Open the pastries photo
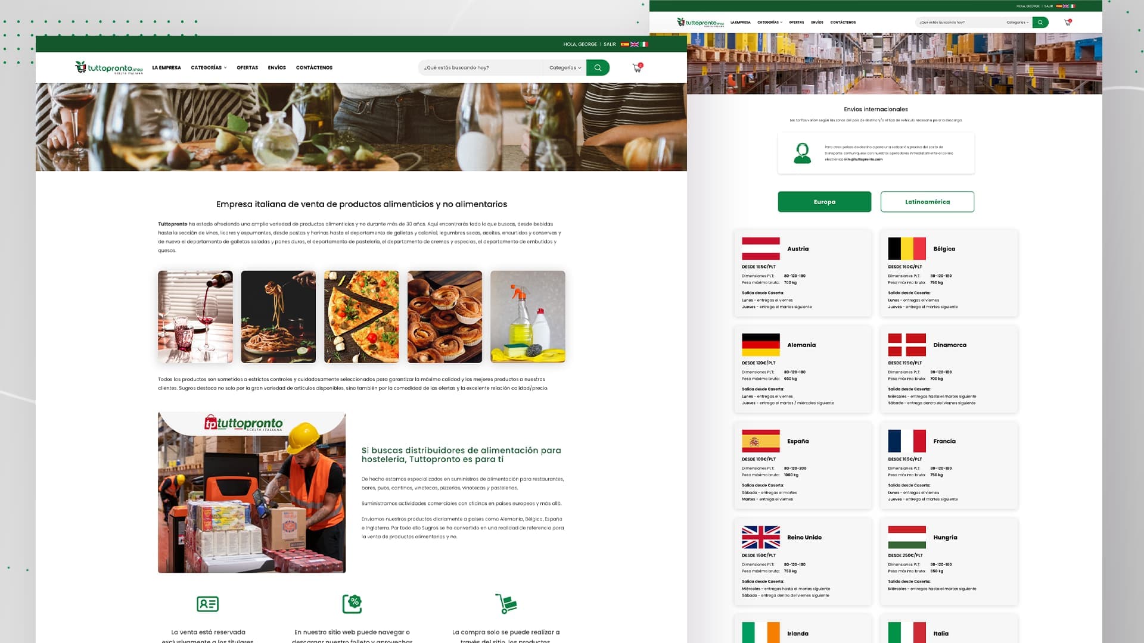 tap(444, 317)
